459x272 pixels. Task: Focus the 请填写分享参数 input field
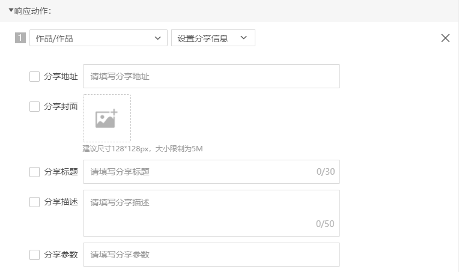(211, 255)
